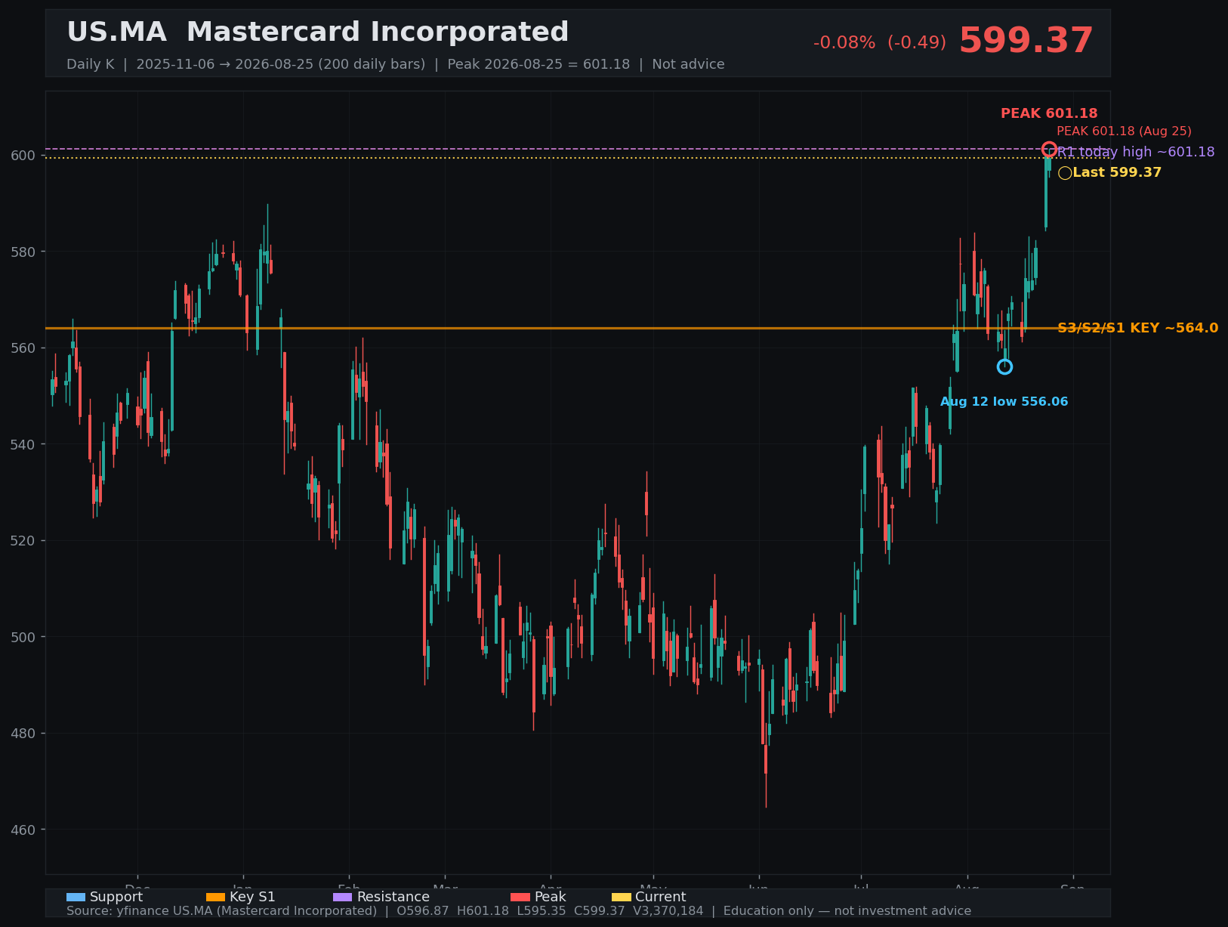Click the 'Current' legend label text
The height and width of the screenshot is (927, 1228).
click(x=660, y=897)
